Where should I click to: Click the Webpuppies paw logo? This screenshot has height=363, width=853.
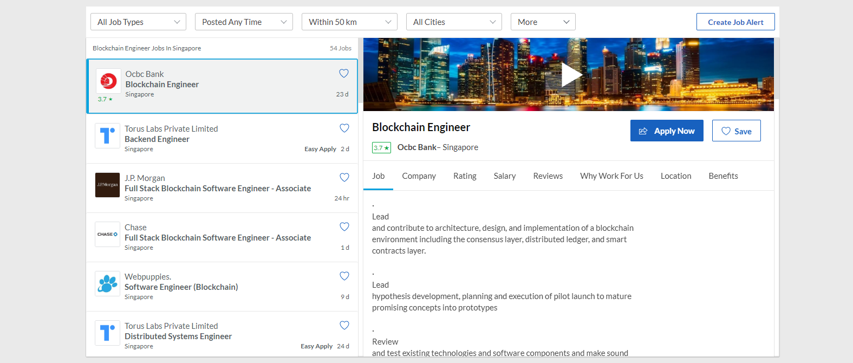(x=107, y=283)
